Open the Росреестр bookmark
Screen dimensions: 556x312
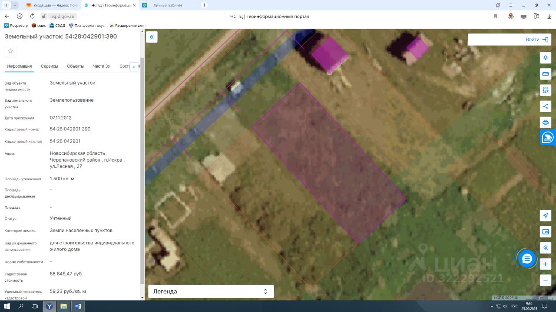click(x=16, y=26)
